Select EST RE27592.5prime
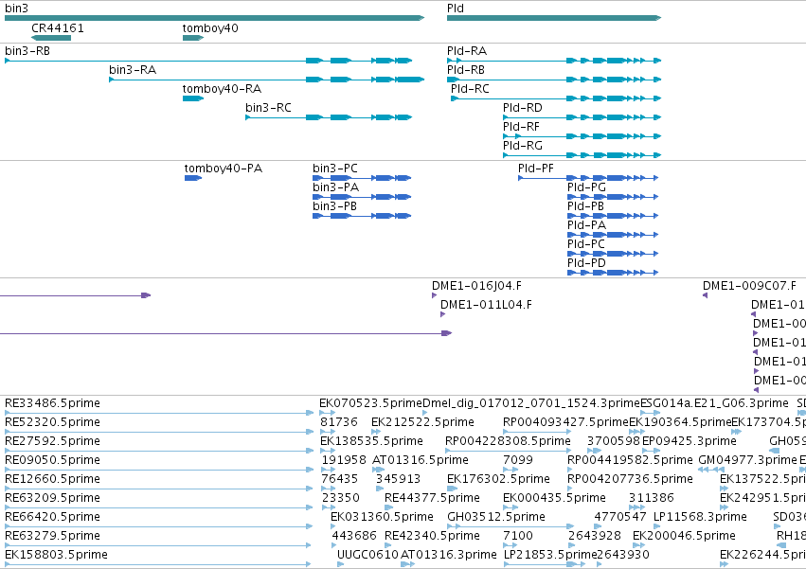 tap(159, 451)
